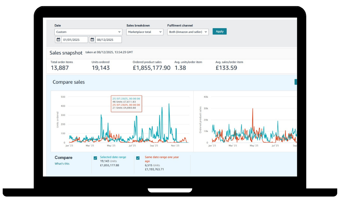Click the start date field showing 01/01/2025
Screen dimensions: 340x204
74,40
